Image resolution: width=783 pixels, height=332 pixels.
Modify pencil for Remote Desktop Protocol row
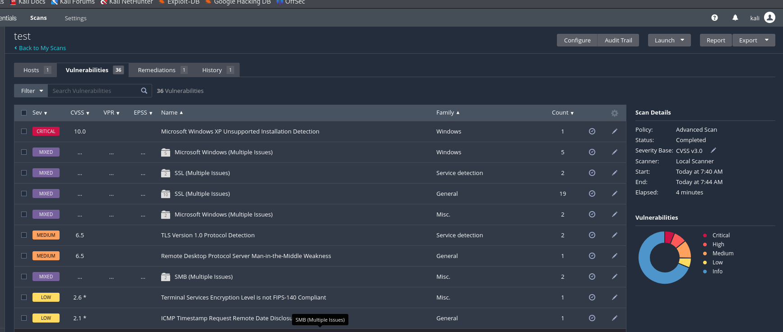(615, 256)
